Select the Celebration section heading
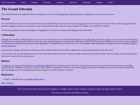The width and height of the screenshot is (140, 105). click(x=8, y=35)
